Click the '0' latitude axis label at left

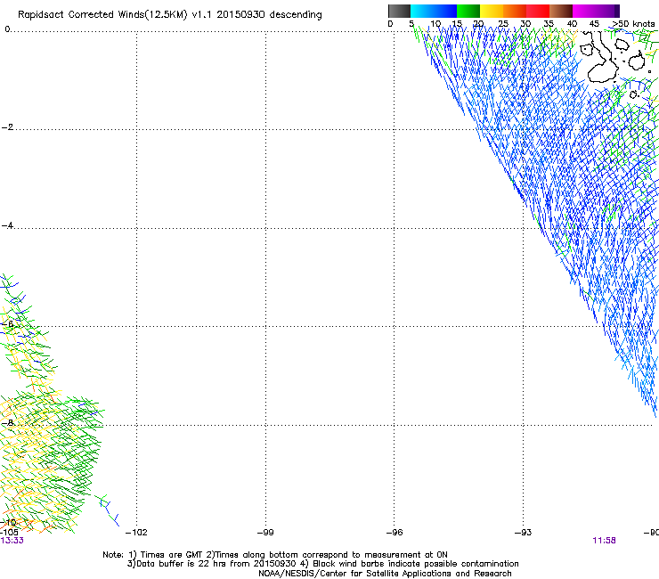click(x=7, y=29)
